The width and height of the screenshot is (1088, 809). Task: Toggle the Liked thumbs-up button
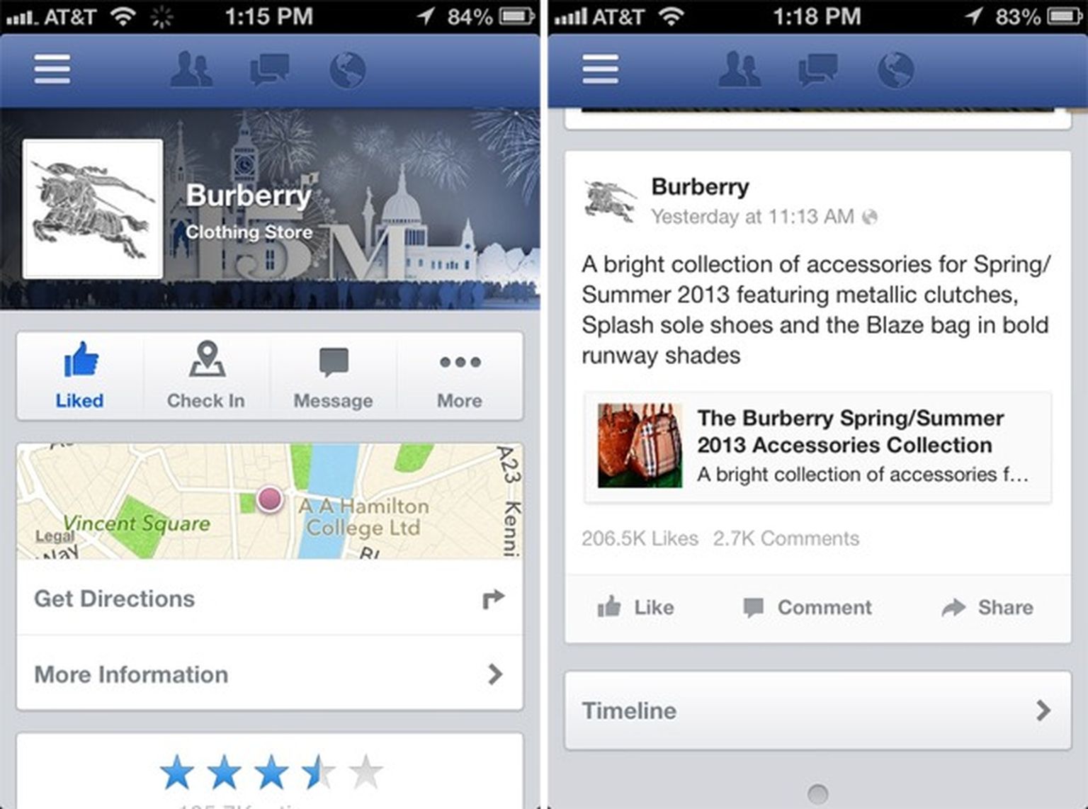(x=80, y=375)
